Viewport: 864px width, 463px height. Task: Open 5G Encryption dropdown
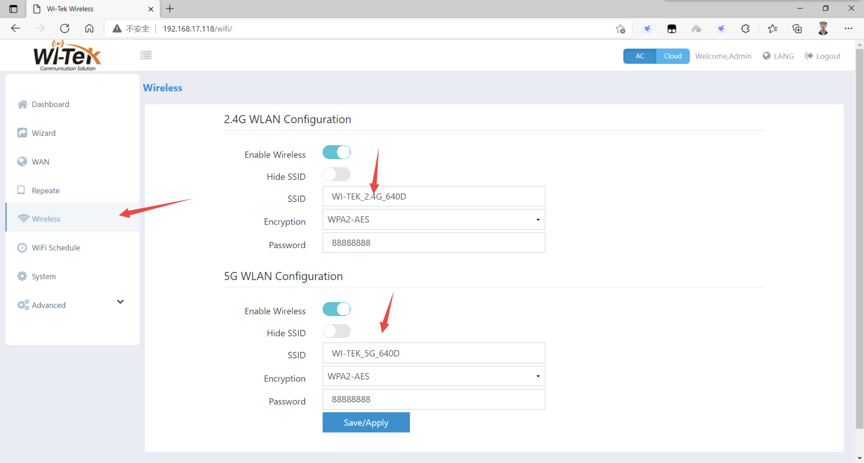(x=433, y=376)
